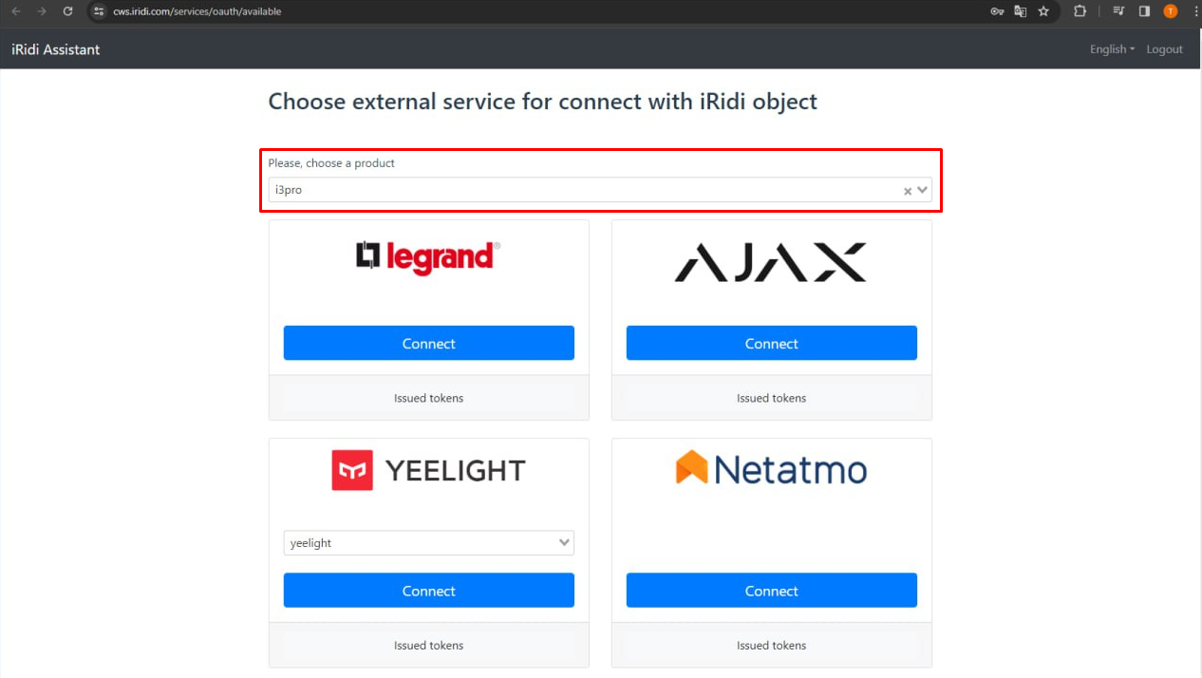The width and height of the screenshot is (1202, 678).
Task: Click the orange T profile avatar
Action: [x=1170, y=11]
